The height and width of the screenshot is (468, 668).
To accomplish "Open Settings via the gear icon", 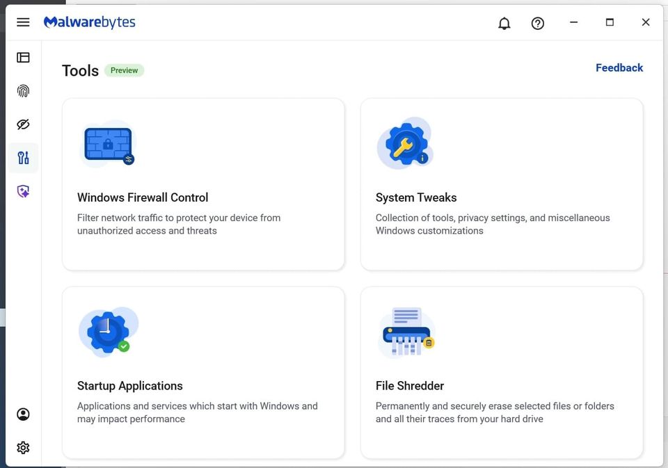I will (x=23, y=447).
